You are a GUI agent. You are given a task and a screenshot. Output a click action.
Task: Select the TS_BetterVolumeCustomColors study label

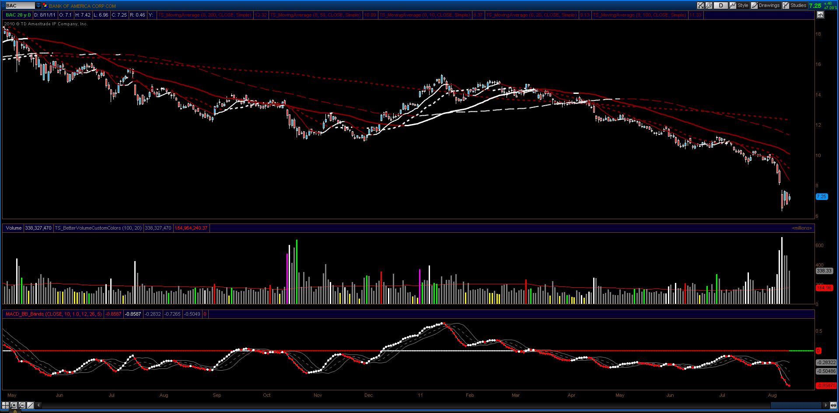(98, 228)
